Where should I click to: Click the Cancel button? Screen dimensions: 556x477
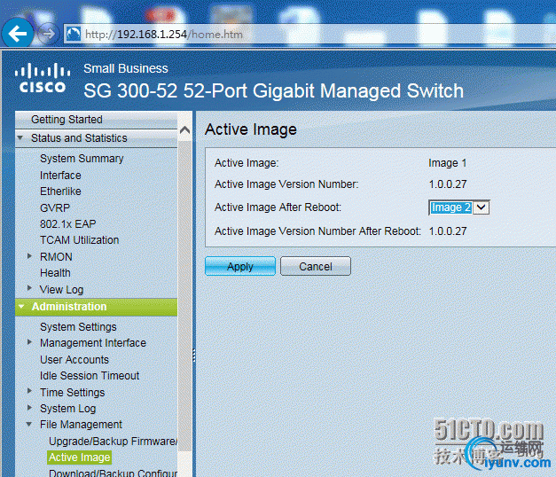pyautogui.click(x=316, y=266)
